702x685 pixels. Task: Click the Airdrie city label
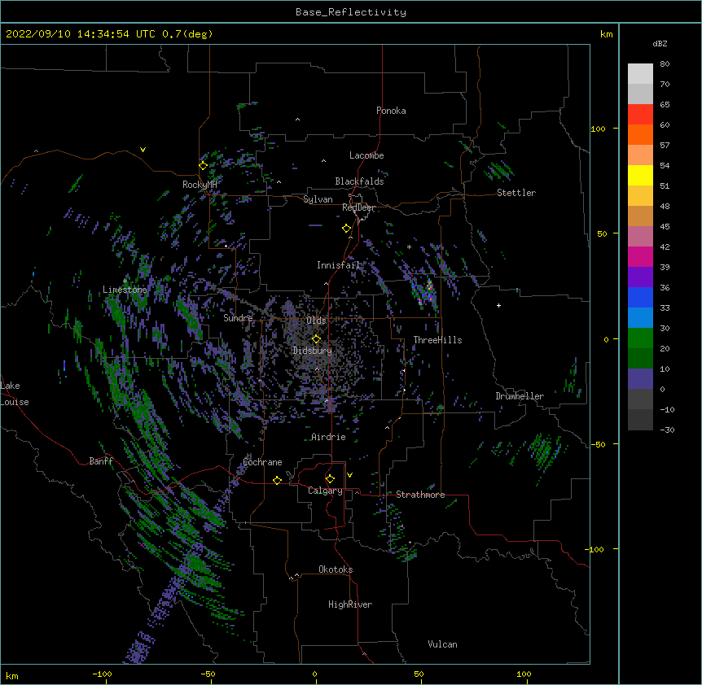[329, 437]
